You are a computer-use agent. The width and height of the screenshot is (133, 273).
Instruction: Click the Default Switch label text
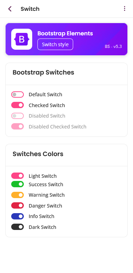tap(45, 94)
